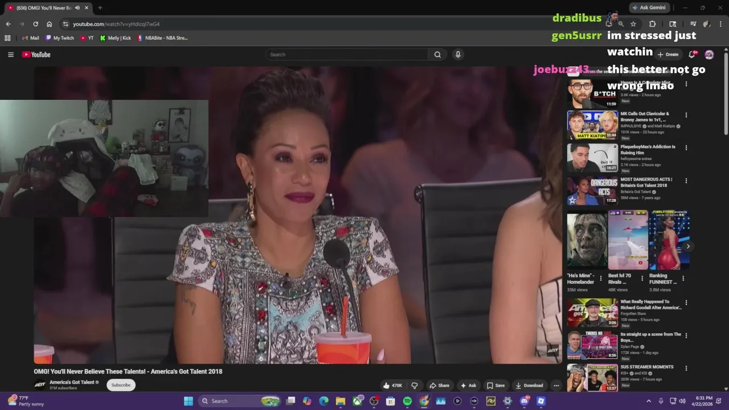
Task: Open Spotify from the taskbar
Action: pos(407,401)
